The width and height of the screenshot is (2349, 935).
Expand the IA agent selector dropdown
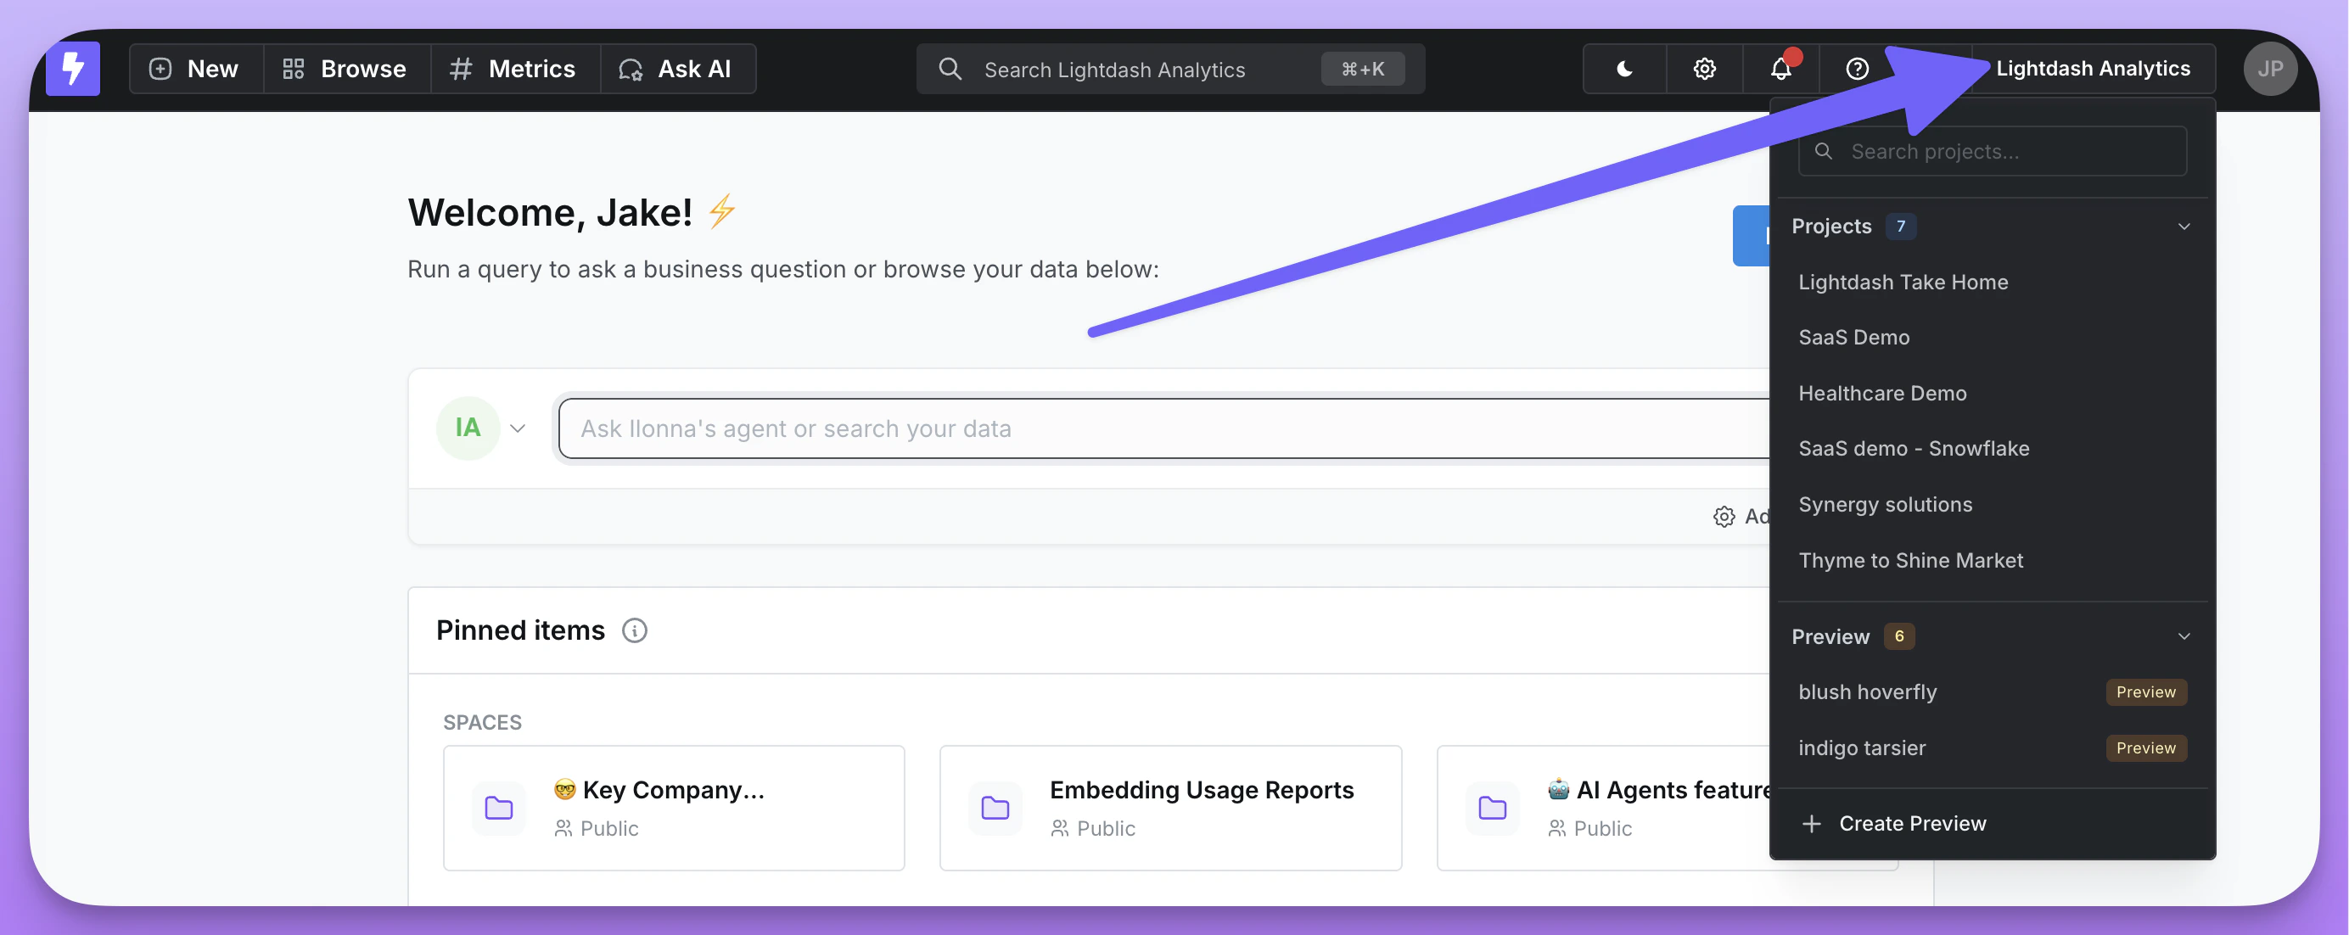[517, 428]
